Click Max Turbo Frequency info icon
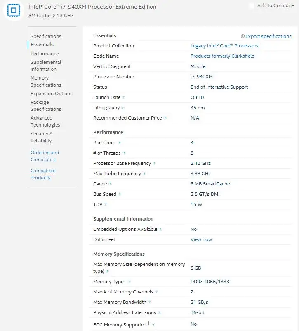The width and height of the screenshot is (299, 331). (144, 174)
